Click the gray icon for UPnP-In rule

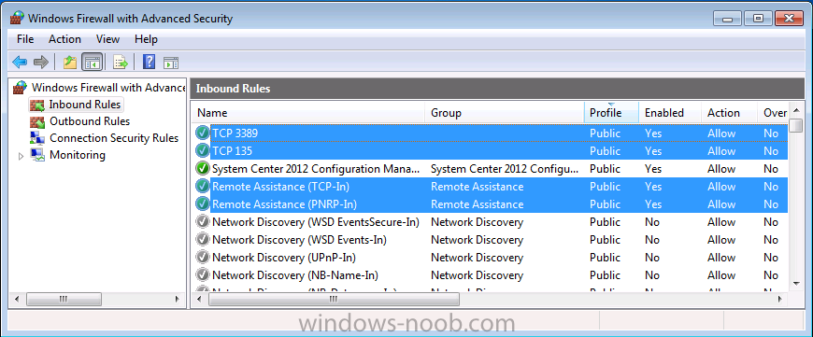click(x=202, y=258)
